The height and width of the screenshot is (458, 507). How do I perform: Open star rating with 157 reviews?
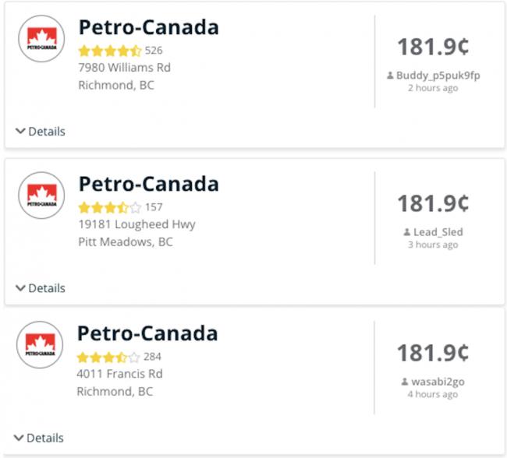click(110, 207)
